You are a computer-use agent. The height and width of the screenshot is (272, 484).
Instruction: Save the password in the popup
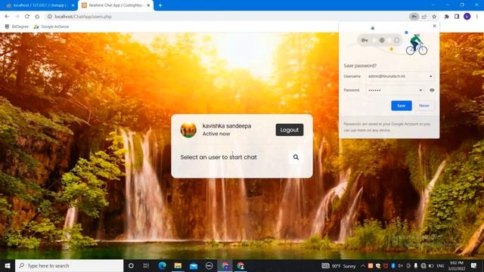click(x=402, y=106)
